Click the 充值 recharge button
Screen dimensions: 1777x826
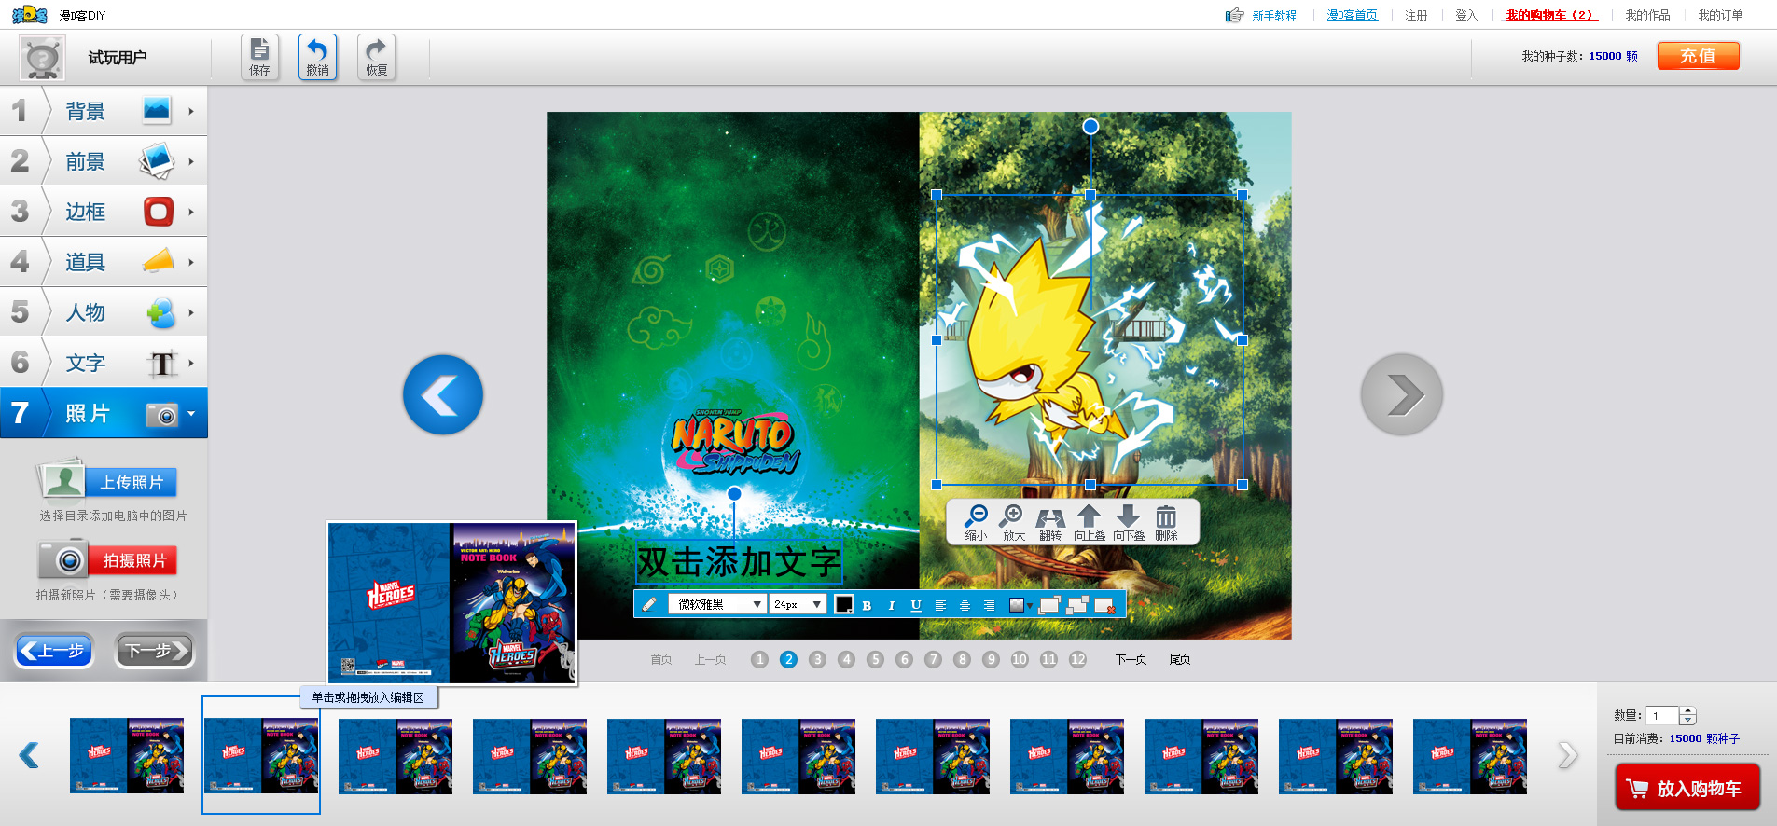(1699, 56)
